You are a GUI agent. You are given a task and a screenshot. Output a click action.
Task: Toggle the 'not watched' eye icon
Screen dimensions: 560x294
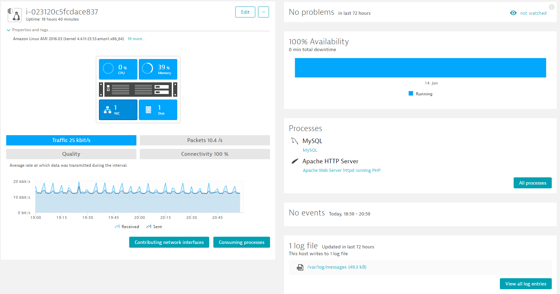pyautogui.click(x=513, y=13)
